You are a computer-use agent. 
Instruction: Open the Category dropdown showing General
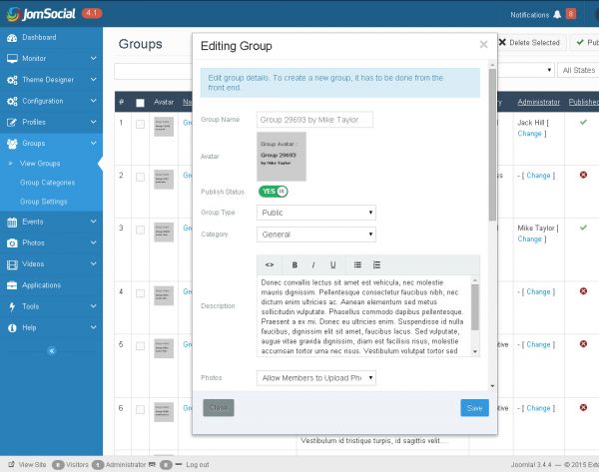click(316, 235)
